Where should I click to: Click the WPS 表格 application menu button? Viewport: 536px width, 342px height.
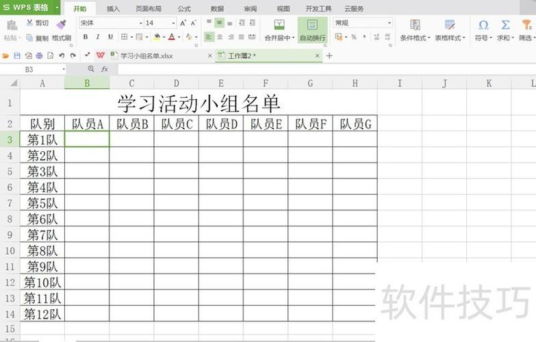30,7
